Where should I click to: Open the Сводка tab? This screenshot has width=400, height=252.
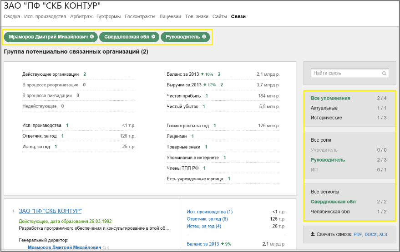click(x=12, y=16)
